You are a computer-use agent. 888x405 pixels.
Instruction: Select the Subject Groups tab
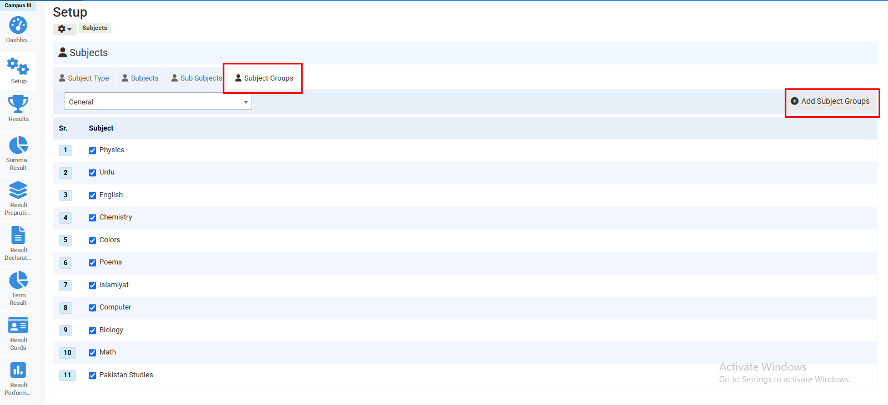pyautogui.click(x=264, y=78)
